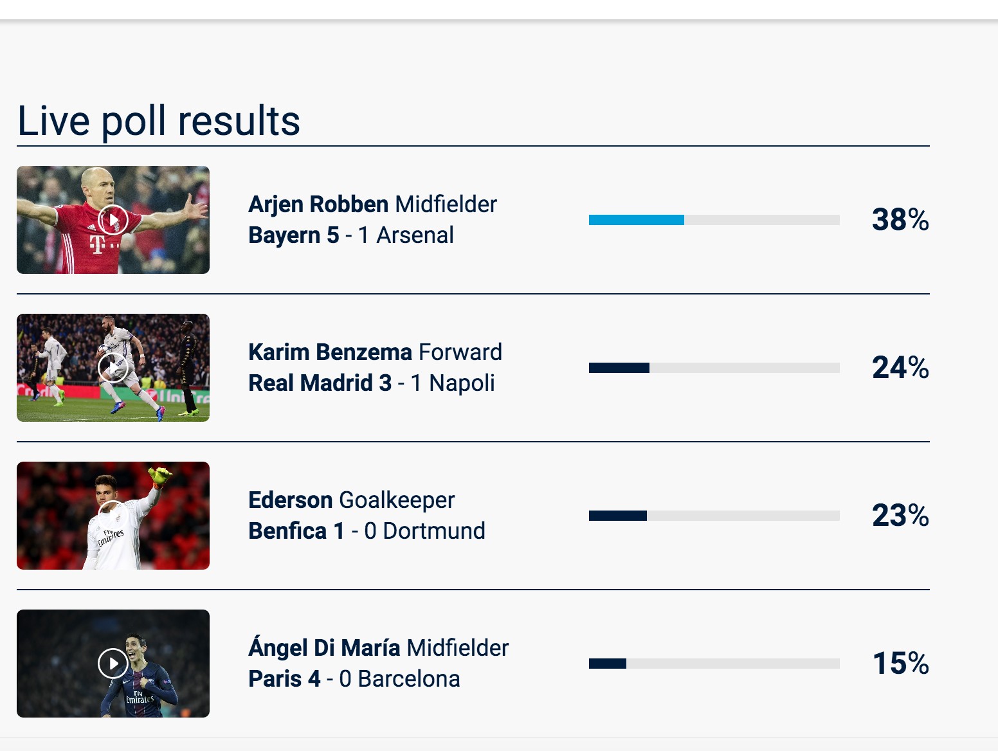Play the Ederson save video

pos(113,516)
